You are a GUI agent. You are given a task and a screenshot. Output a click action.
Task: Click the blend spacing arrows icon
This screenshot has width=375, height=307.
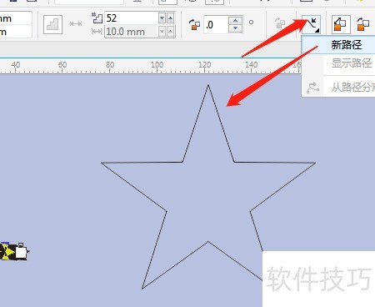76,24
